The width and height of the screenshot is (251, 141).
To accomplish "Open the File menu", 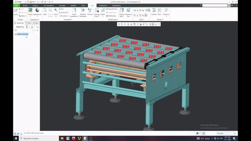I will 16,5.
